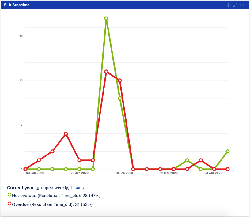Viewport: 250px width, 217px height.
Task: Click the green data point at value 8
Action: click(120, 98)
